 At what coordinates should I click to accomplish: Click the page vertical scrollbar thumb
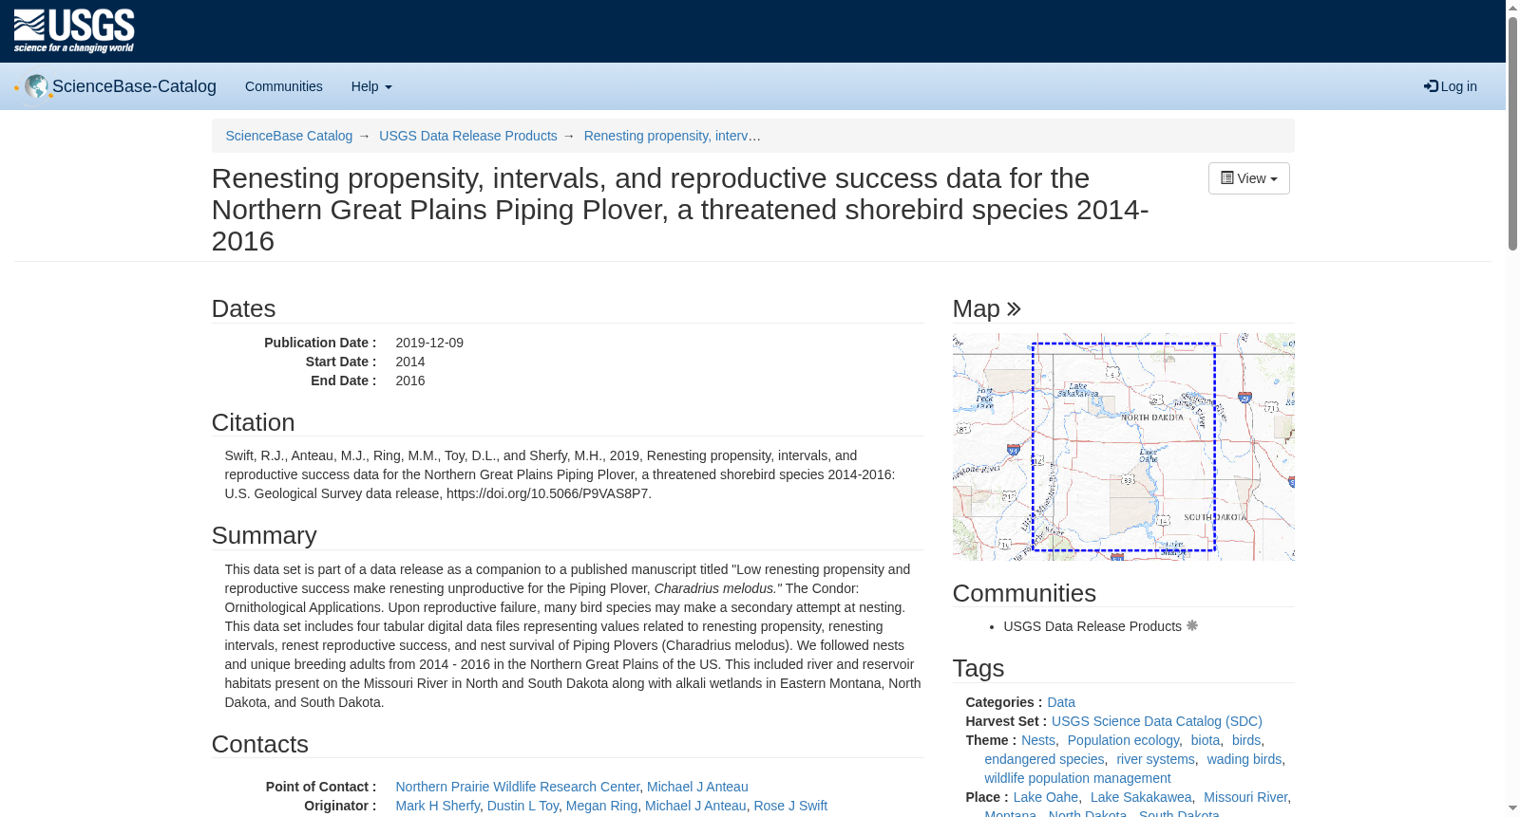point(1512,133)
